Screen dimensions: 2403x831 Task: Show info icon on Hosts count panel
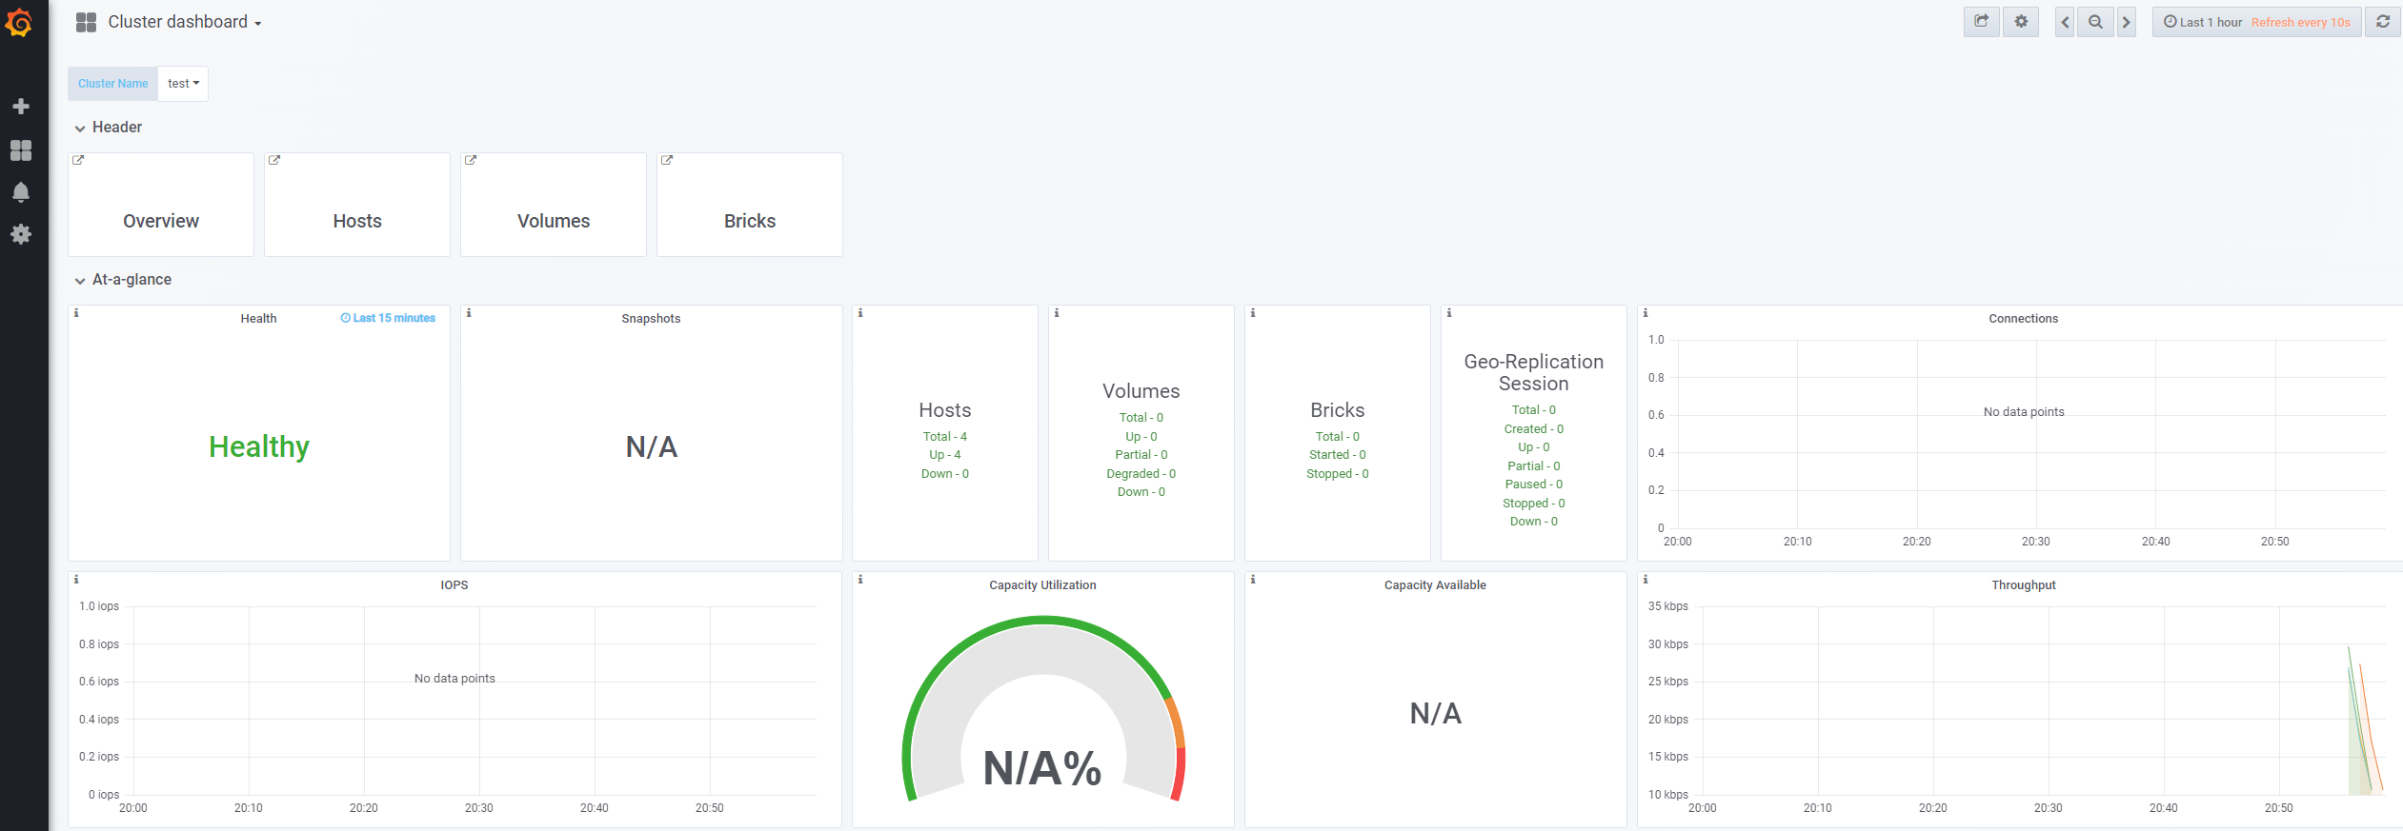[x=860, y=312]
